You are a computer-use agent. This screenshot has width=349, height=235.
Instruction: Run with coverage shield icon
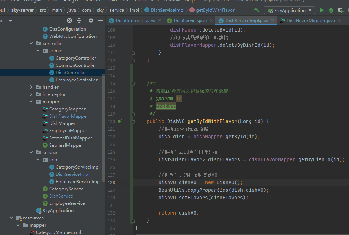[x=340, y=11]
